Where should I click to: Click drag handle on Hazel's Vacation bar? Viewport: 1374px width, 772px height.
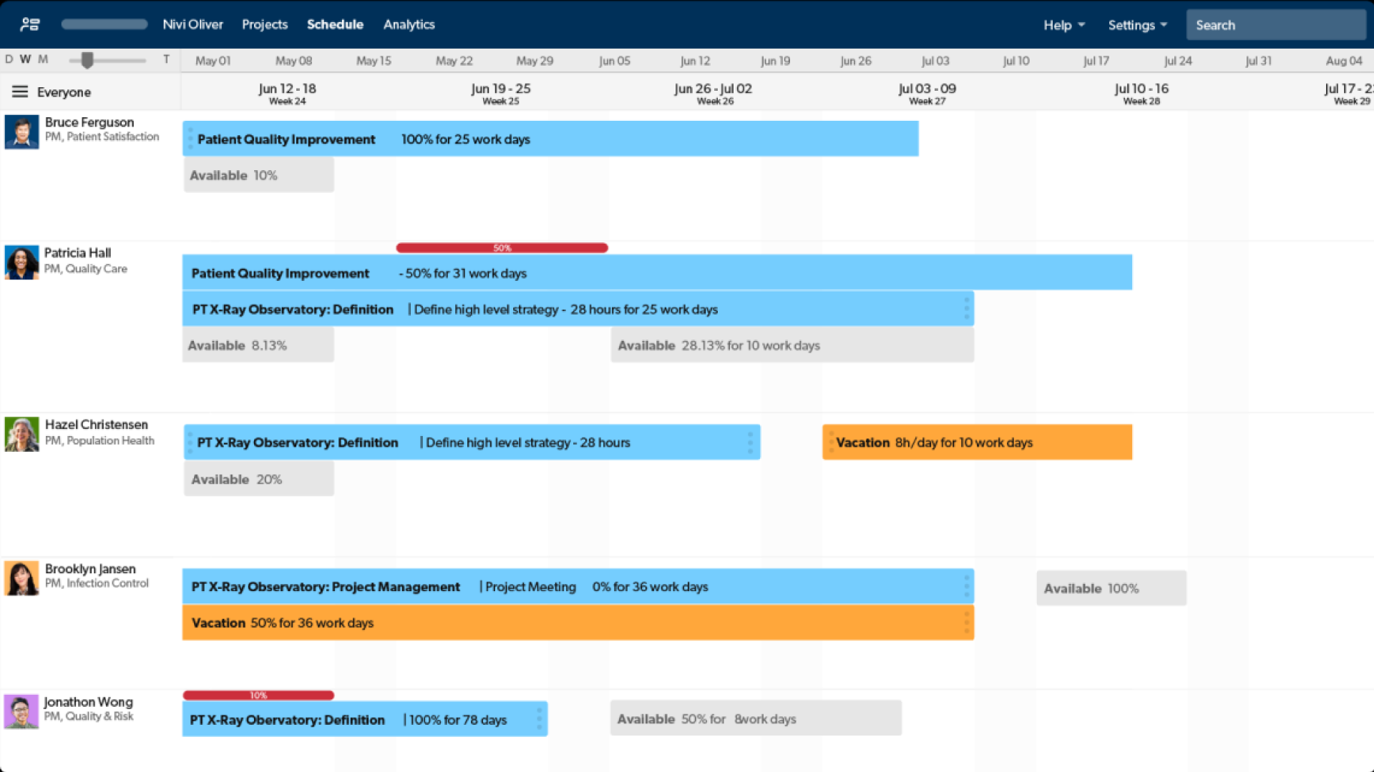831,442
